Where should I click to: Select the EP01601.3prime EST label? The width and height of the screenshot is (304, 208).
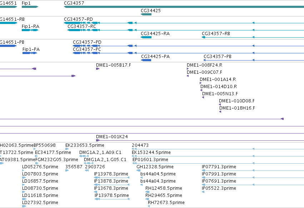coord(150,160)
